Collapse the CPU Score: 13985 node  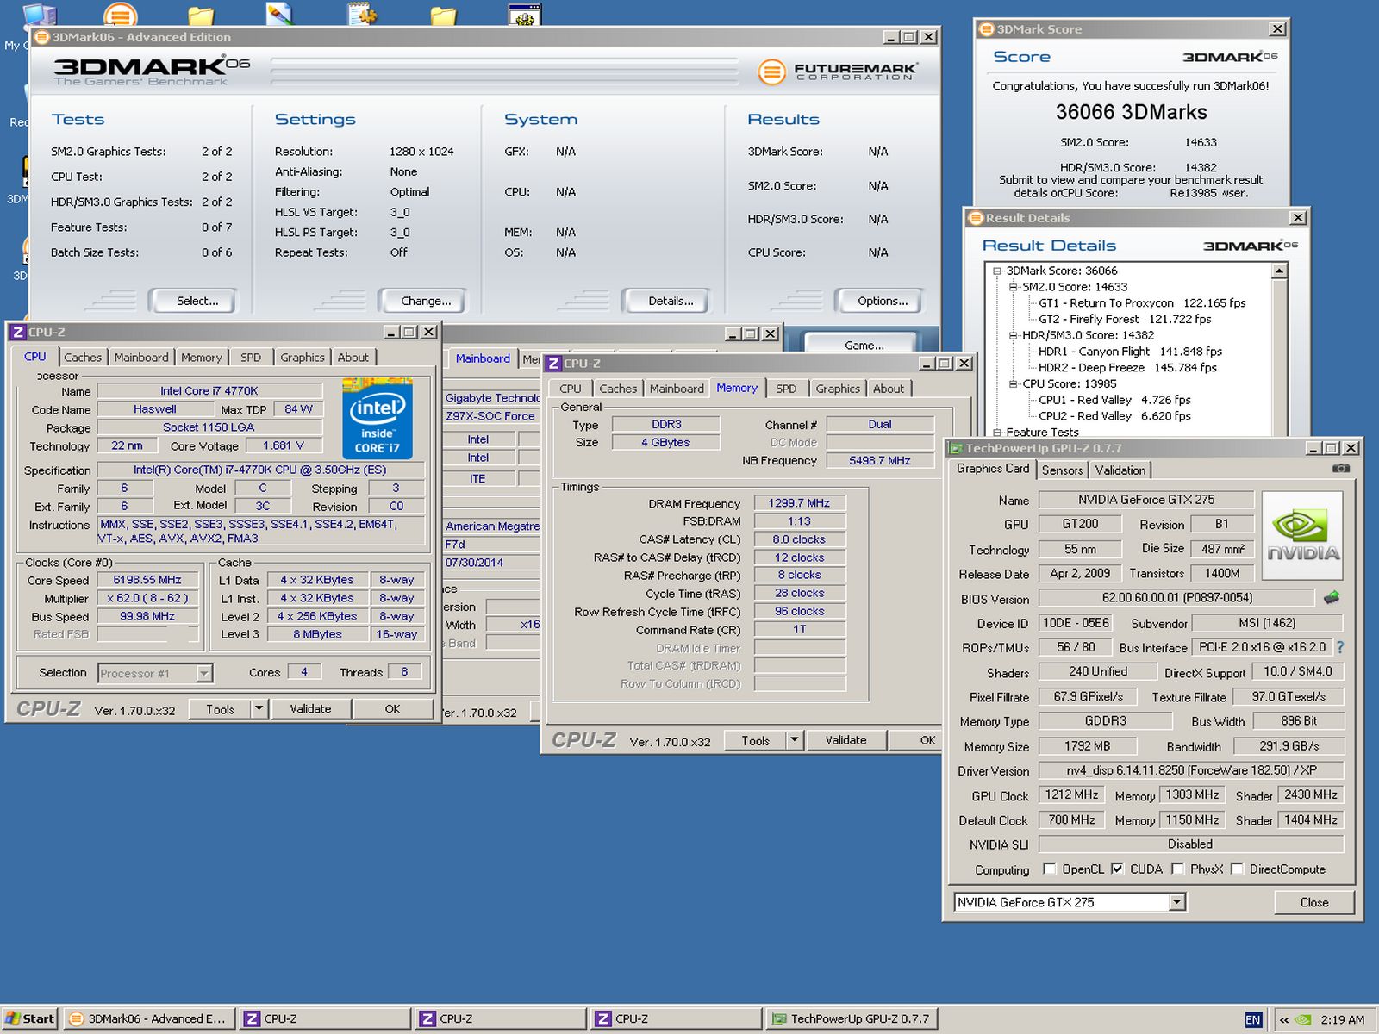pyautogui.click(x=1014, y=383)
